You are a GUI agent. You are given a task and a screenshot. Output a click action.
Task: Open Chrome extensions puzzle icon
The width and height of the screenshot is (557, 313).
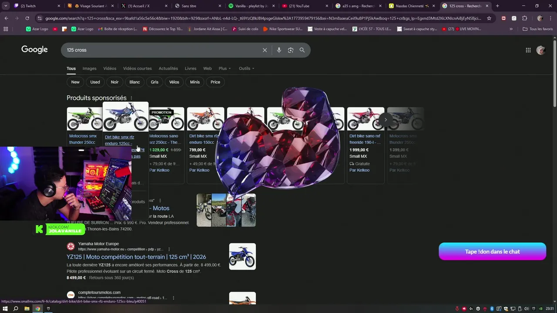click(524, 18)
